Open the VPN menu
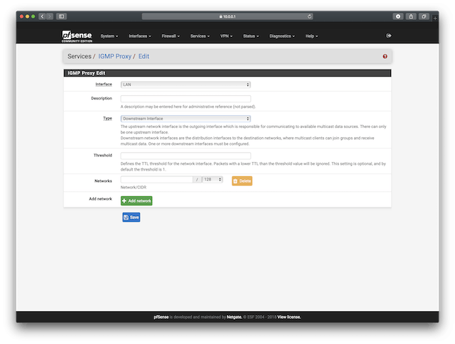The image size is (455, 344). 226,36
